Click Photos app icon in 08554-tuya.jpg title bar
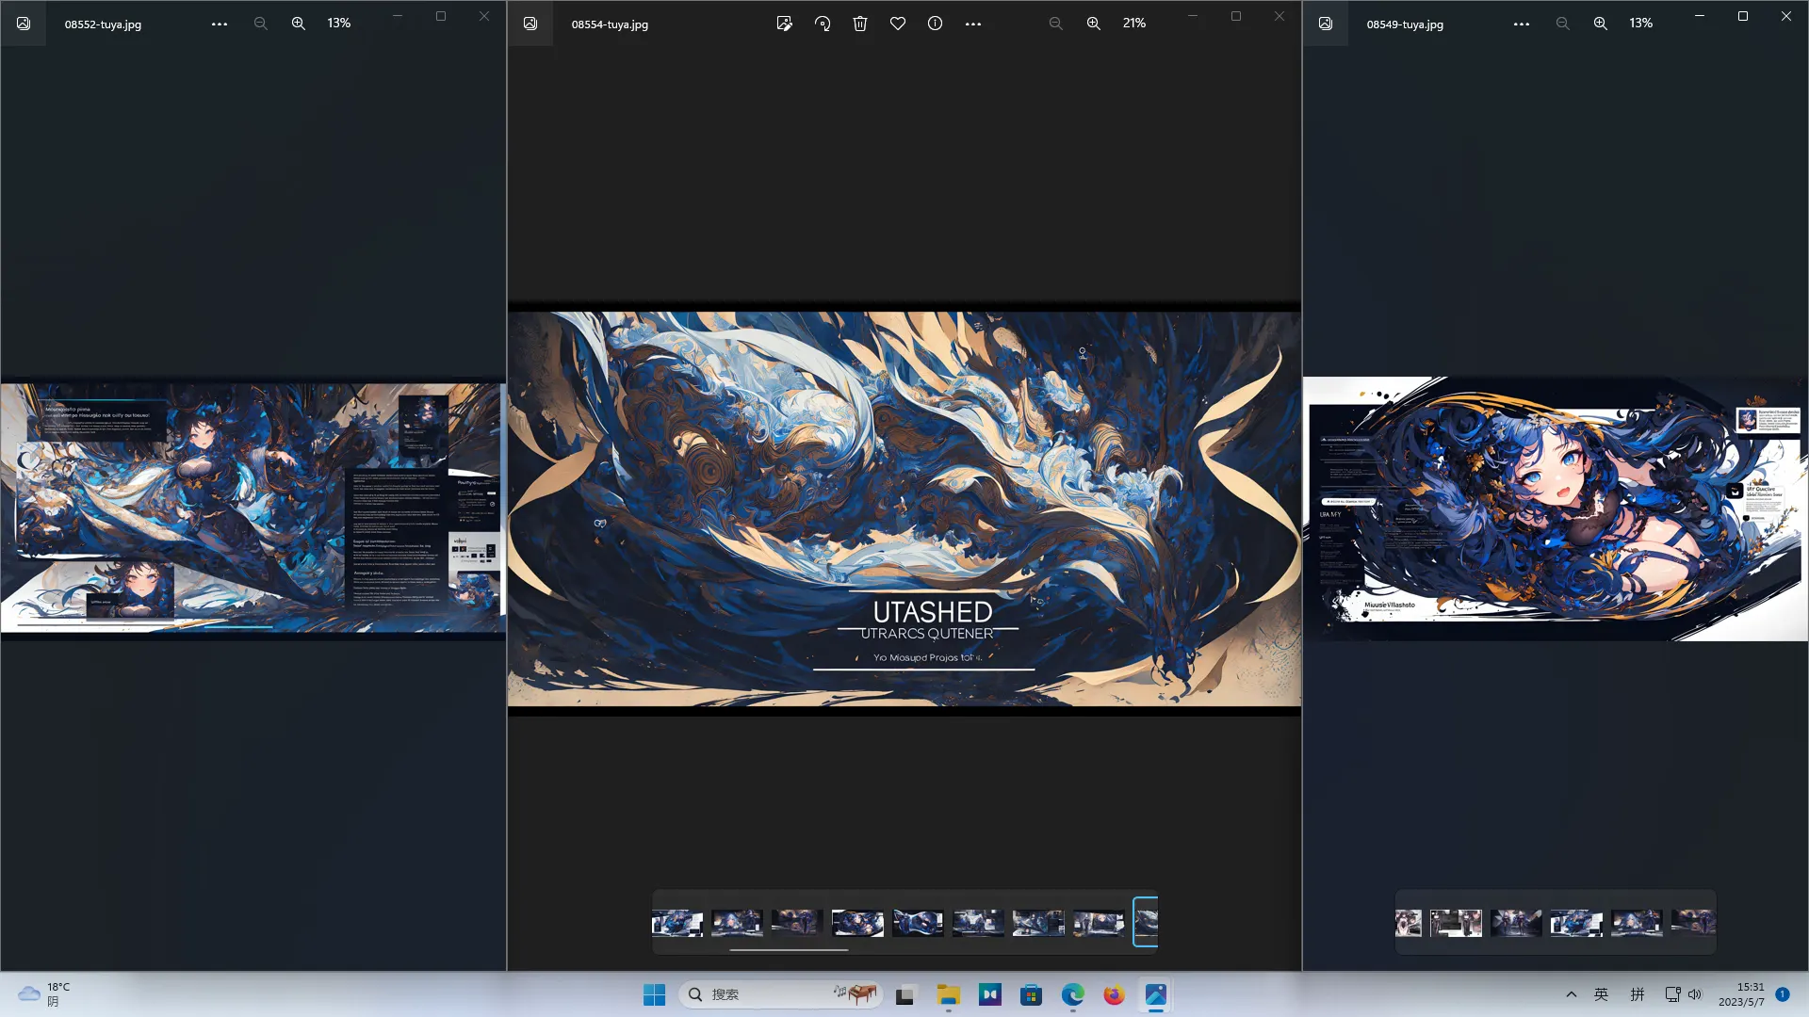 pyautogui.click(x=530, y=24)
